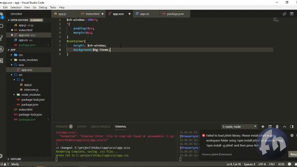Open the Help menu
Screen dimensions: 297x167
point(62,7)
